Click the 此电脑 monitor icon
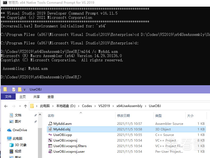Image resolution: width=210 pixels, height=158 pixels. point(9,139)
